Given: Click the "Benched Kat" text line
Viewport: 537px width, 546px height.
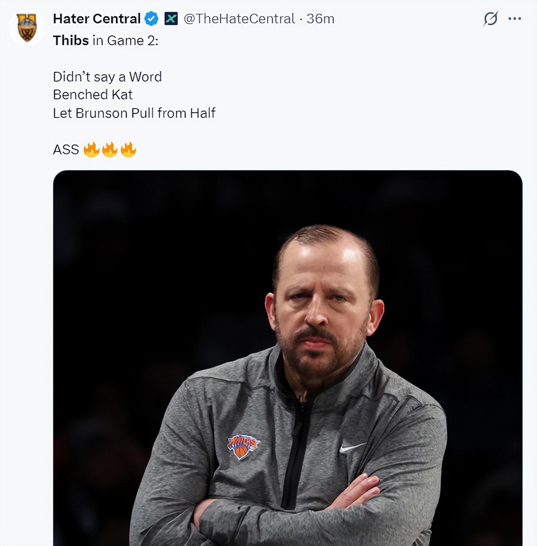Looking at the screenshot, I should pyautogui.click(x=92, y=94).
